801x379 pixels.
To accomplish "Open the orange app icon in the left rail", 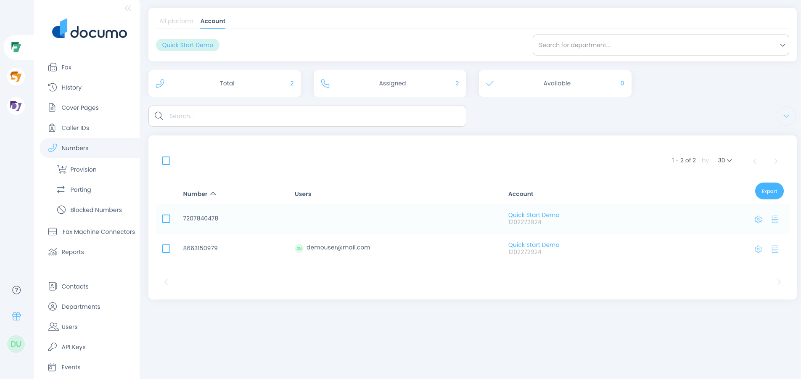I will click(16, 77).
